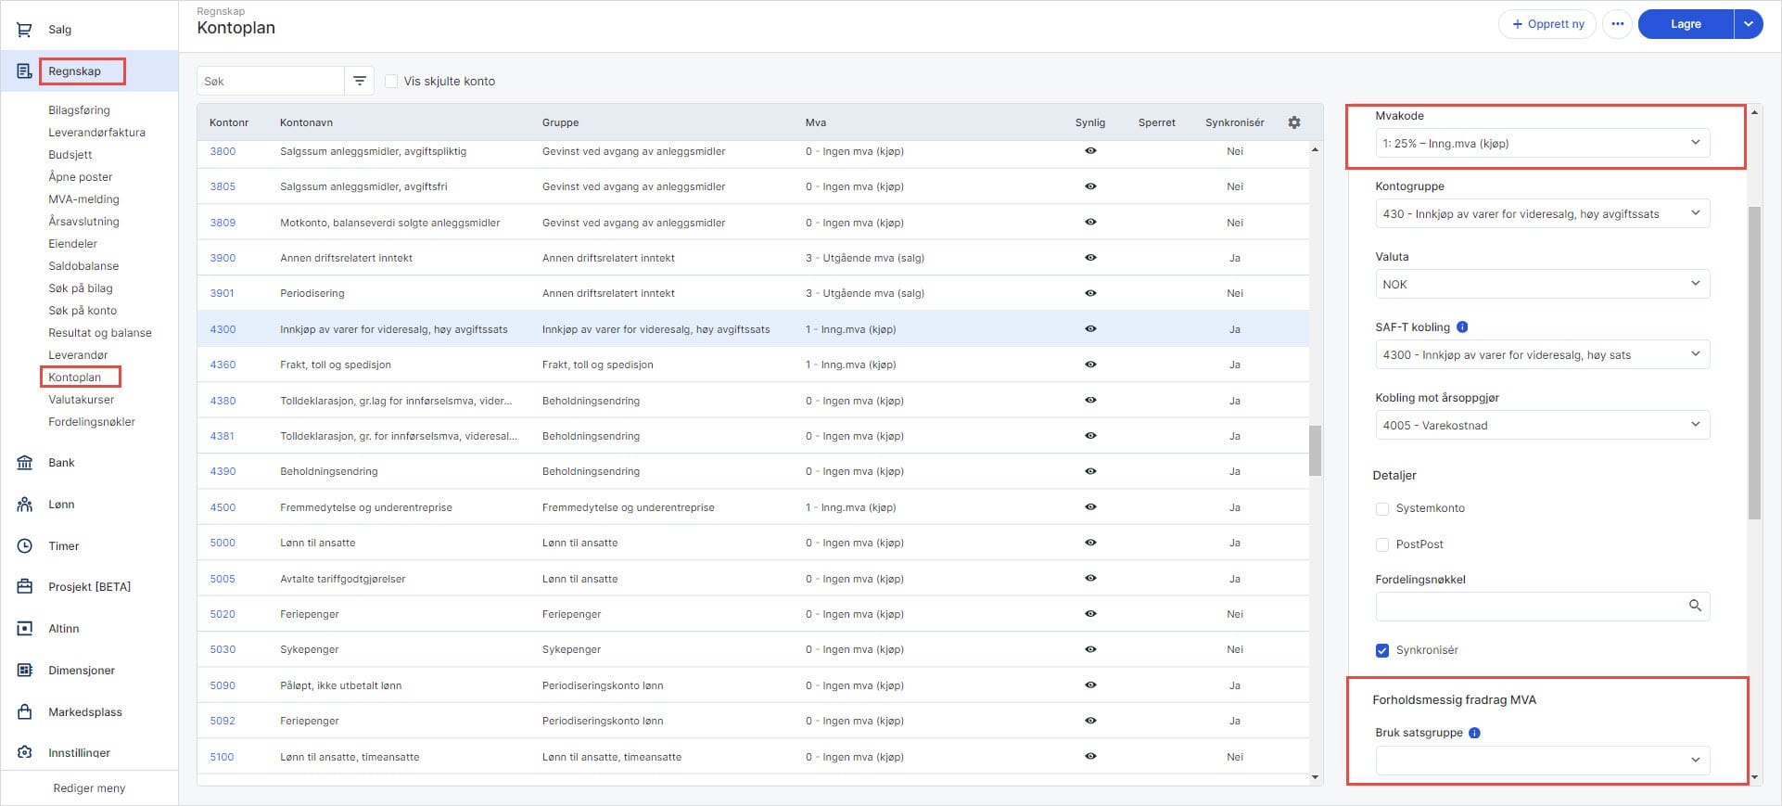1782x806 pixels.
Task: Click the Bank sidebar icon
Action: click(25, 463)
